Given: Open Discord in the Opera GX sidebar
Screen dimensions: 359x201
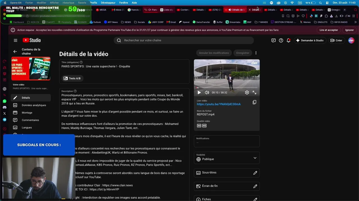Looking at the screenshot, I should [x=4, y=107].
